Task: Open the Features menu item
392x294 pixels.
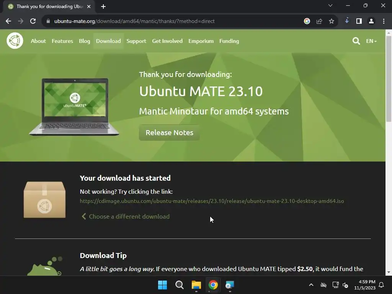Action: click(x=62, y=41)
